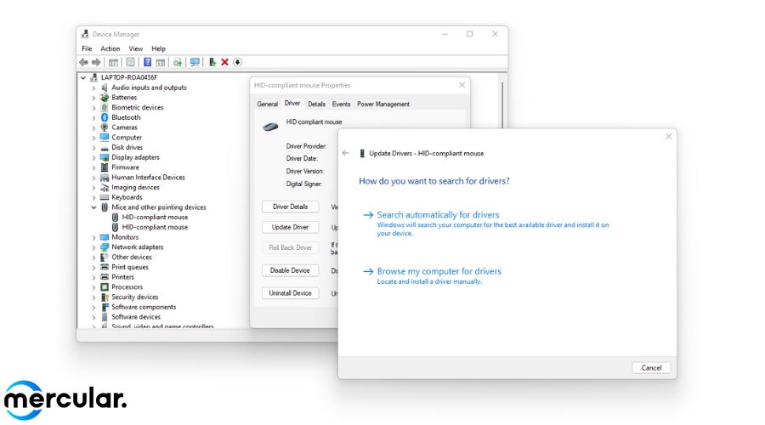Expand the Software devices node arrow
Image resolution: width=765 pixels, height=425 pixels.
(93, 317)
